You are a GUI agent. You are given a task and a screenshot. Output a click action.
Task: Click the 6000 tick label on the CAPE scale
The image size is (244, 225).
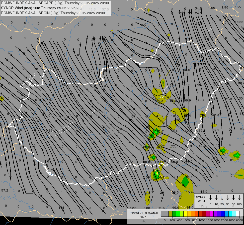(240, 220)
